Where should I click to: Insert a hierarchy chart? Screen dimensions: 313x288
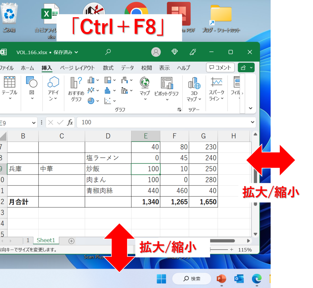pos(110,80)
